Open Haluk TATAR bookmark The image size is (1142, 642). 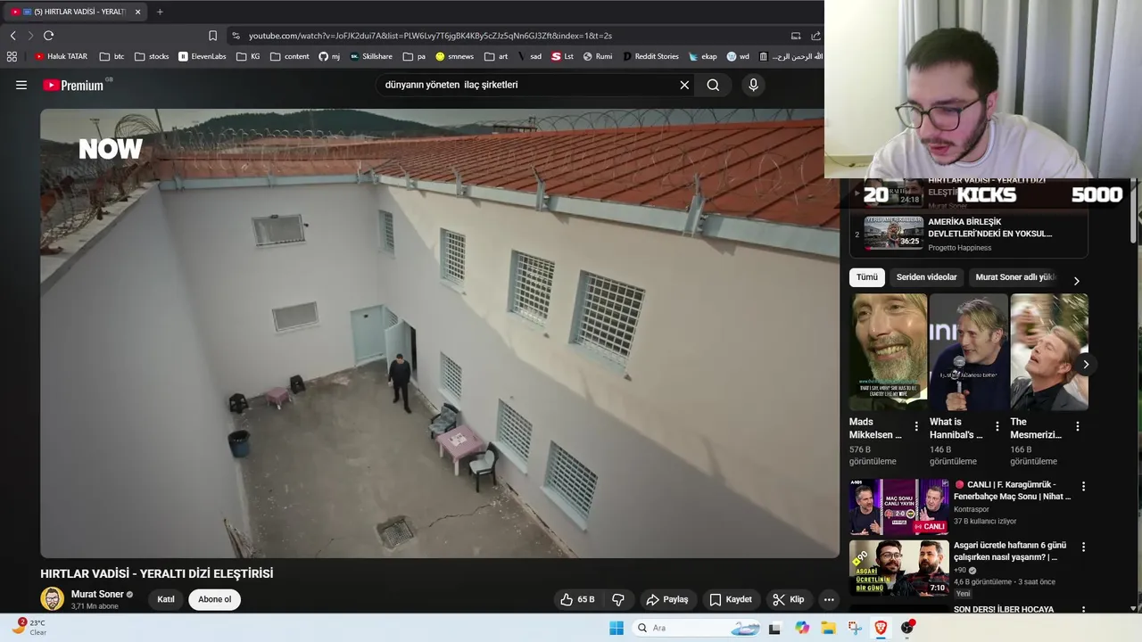(61, 56)
